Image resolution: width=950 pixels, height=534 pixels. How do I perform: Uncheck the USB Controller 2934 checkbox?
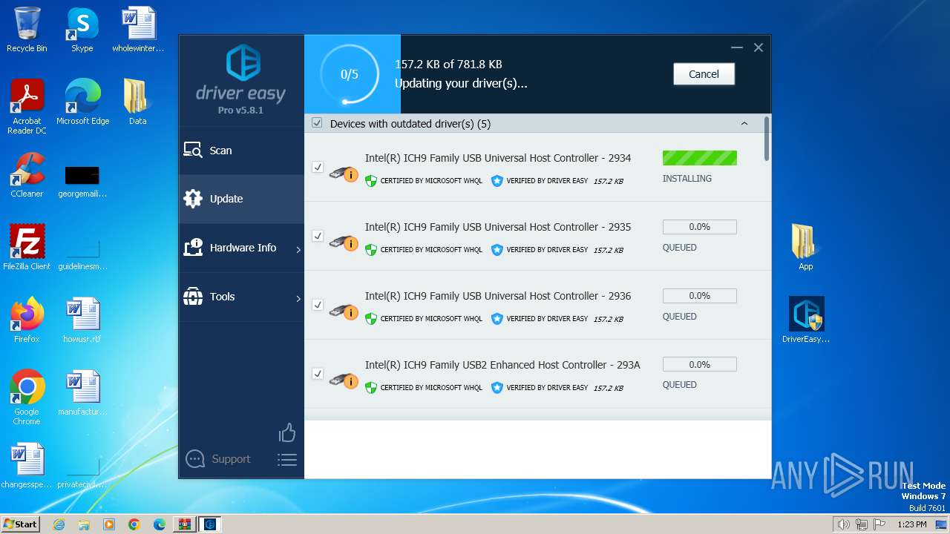(318, 167)
